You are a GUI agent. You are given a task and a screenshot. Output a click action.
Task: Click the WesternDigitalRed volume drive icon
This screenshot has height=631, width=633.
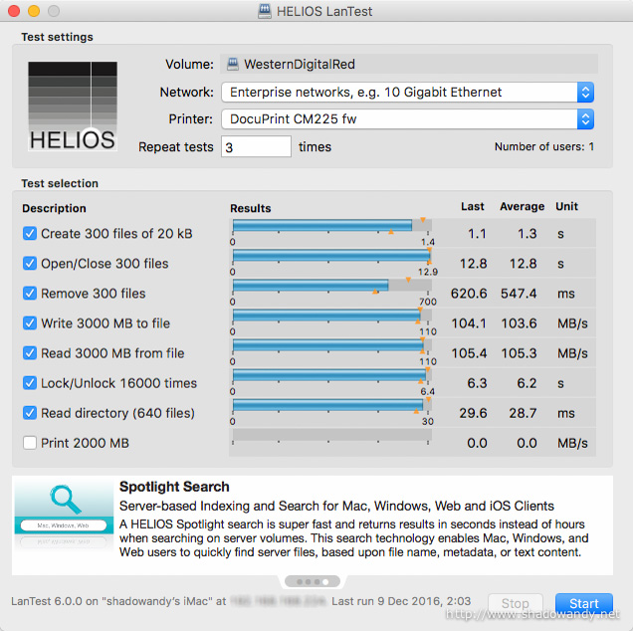pos(233,64)
